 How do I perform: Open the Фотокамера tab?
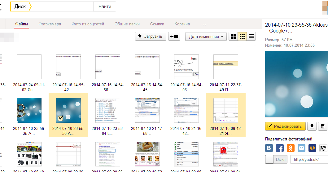pos(50,24)
